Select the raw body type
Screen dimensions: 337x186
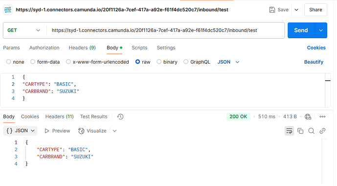coord(137,62)
